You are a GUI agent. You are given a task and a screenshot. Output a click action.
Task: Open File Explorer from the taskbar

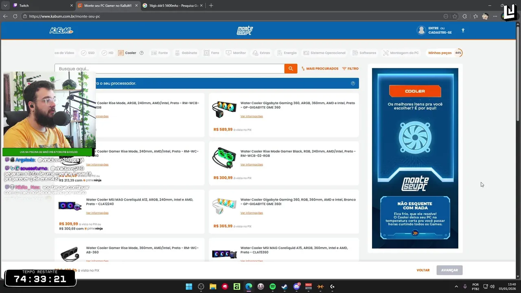coord(213,286)
